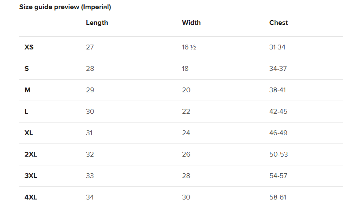
Task: Click the L size row label
Action: click(26, 112)
